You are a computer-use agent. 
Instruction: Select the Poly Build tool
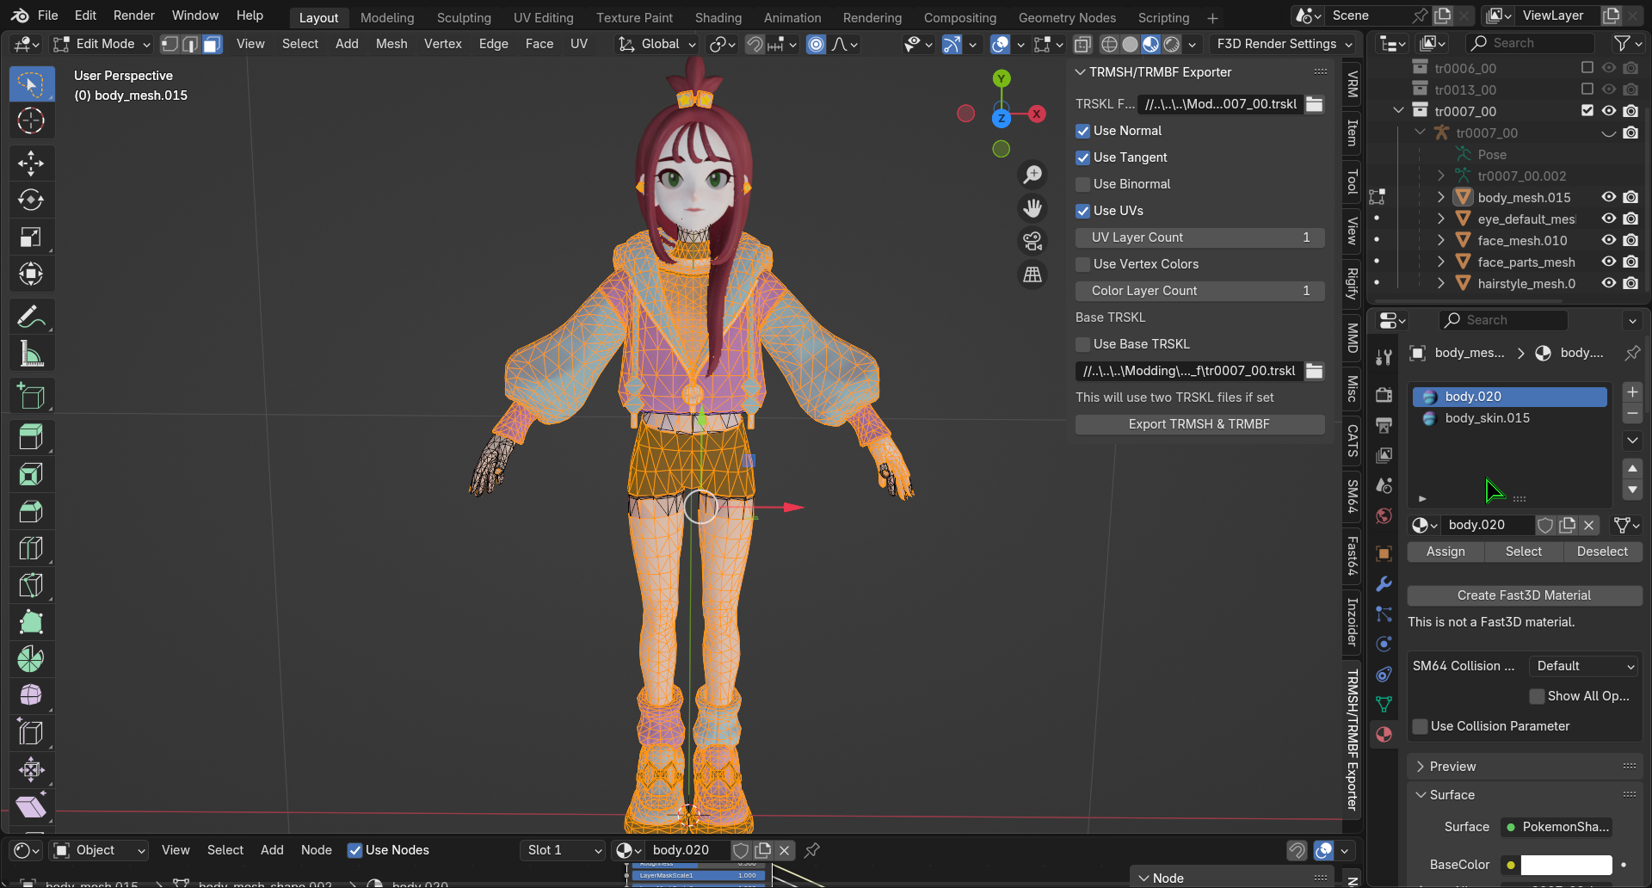[31, 622]
